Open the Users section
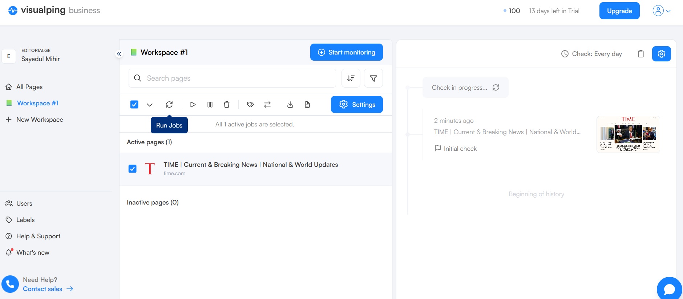Screen dimensions: 683x299 (19, 203)
